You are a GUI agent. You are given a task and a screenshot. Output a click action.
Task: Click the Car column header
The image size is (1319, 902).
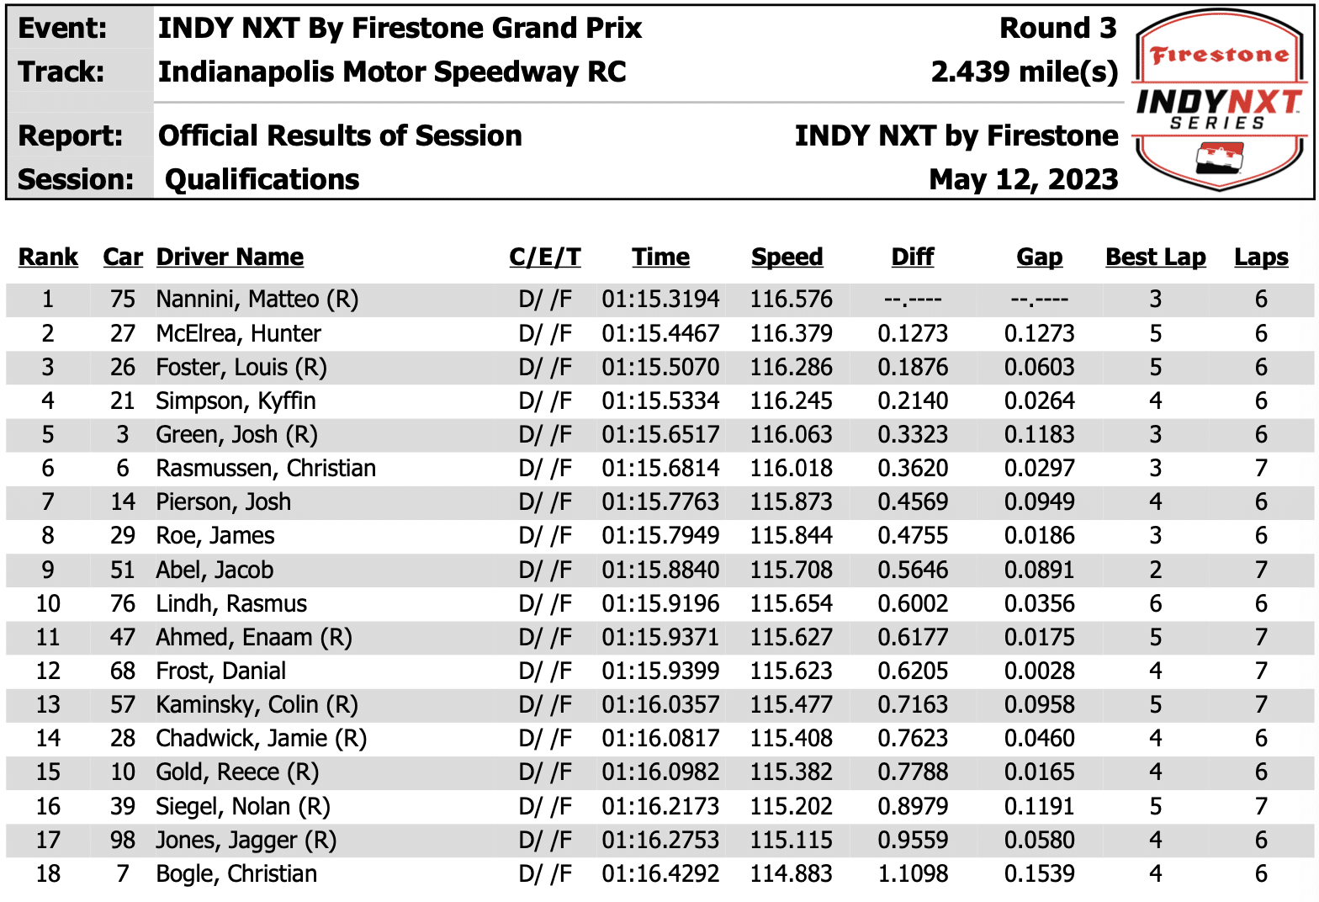pyautogui.click(x=123, y=257)
